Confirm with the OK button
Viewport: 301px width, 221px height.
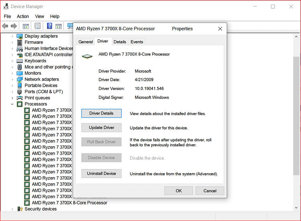click(x=179, y=191)
